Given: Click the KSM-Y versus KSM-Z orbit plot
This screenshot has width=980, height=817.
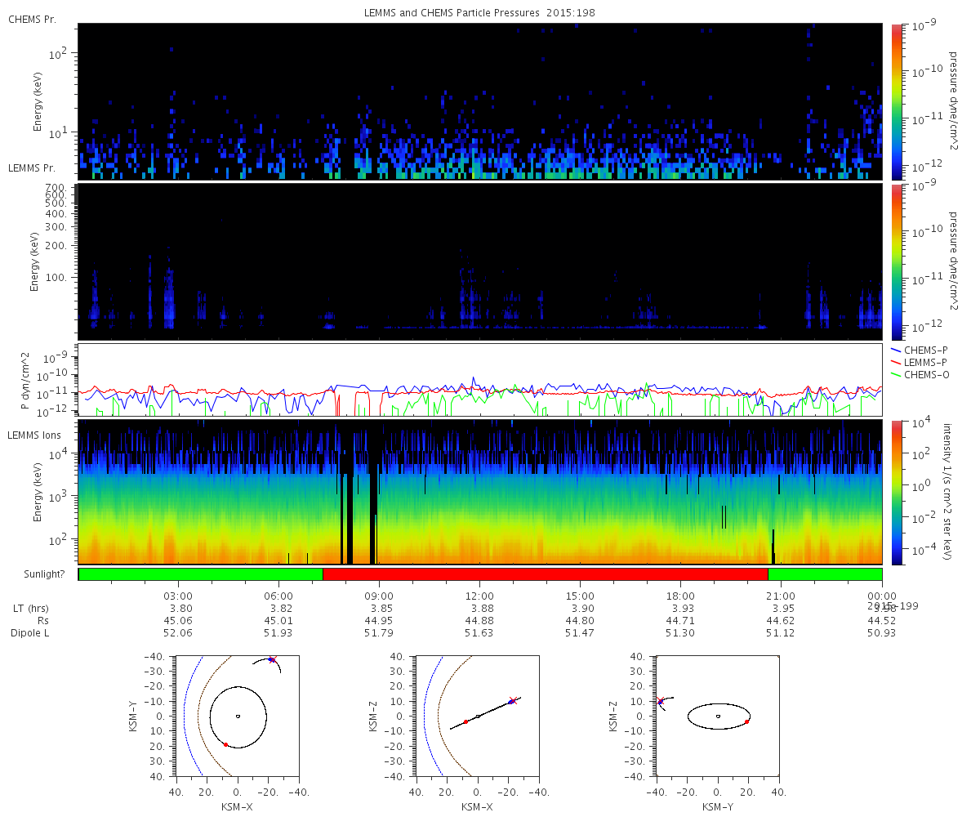Looking at the screenshot, I should click(718, 716).
